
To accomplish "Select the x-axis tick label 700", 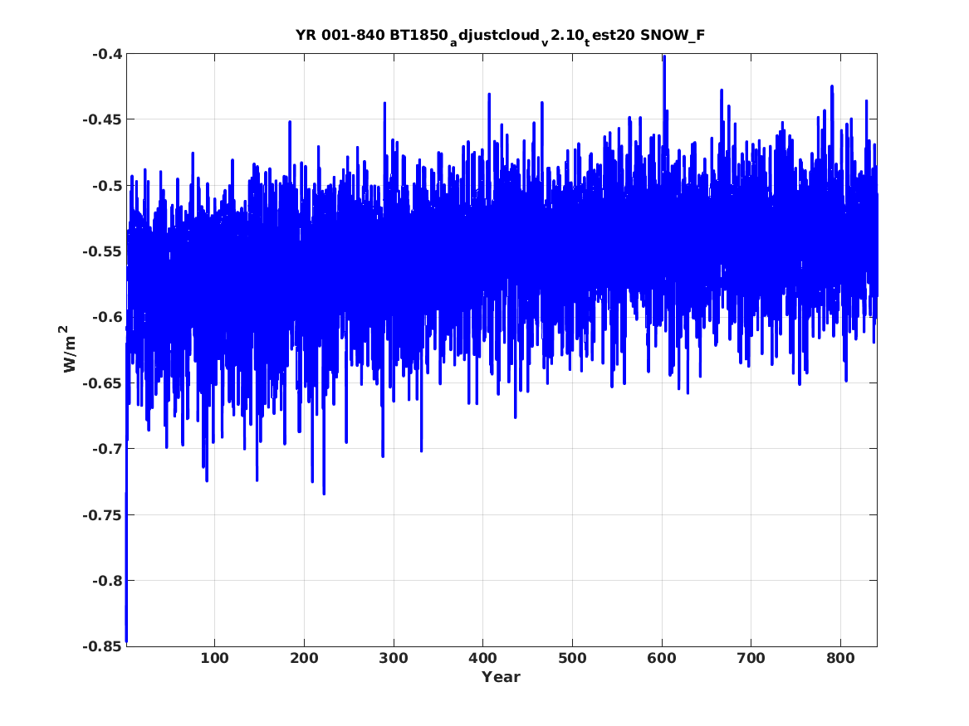I will point(751,658).
